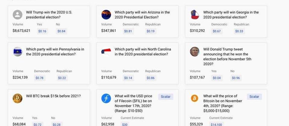Select the No $0.84 price on Trump win

[61, 31]
